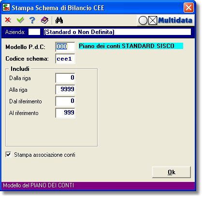202x197 pixels.
Task: Open the purple manual book icon
Action: [44, 20]
